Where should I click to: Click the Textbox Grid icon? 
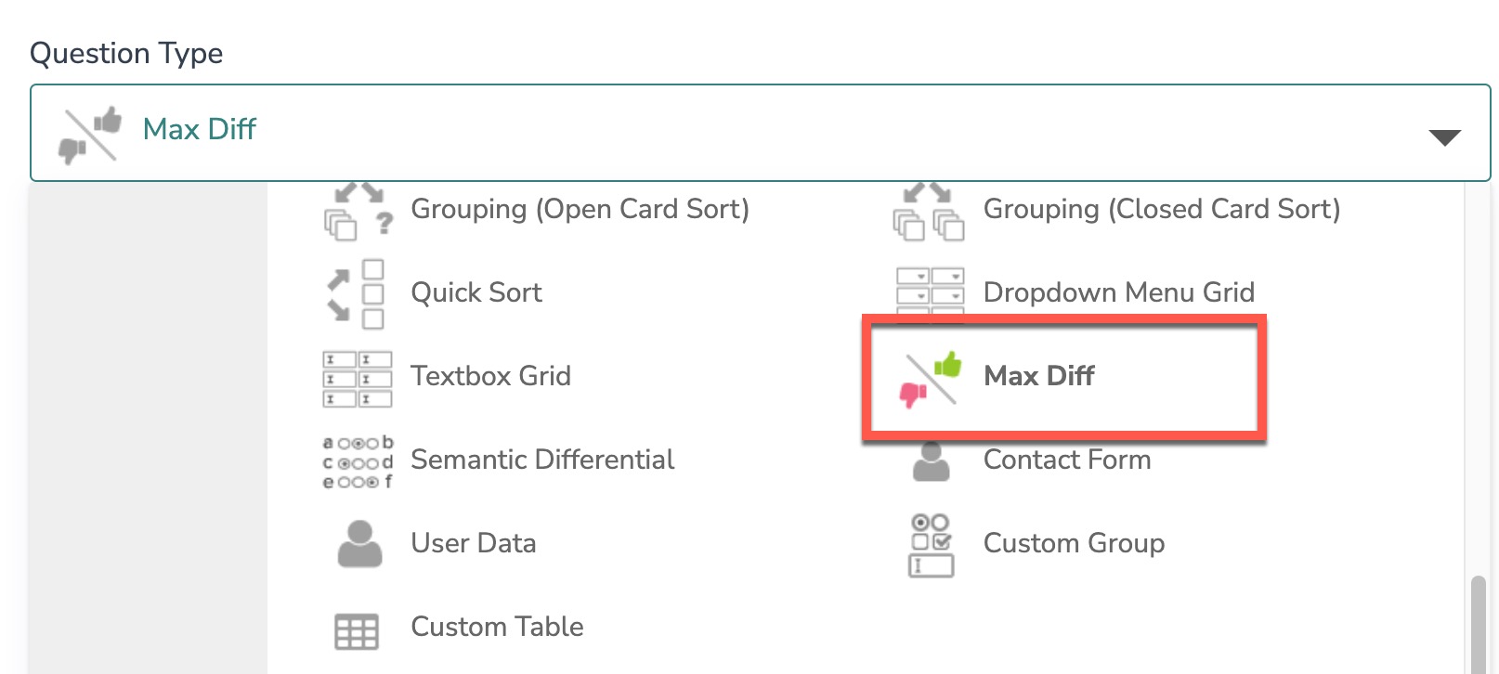click(x=358, y=378)
